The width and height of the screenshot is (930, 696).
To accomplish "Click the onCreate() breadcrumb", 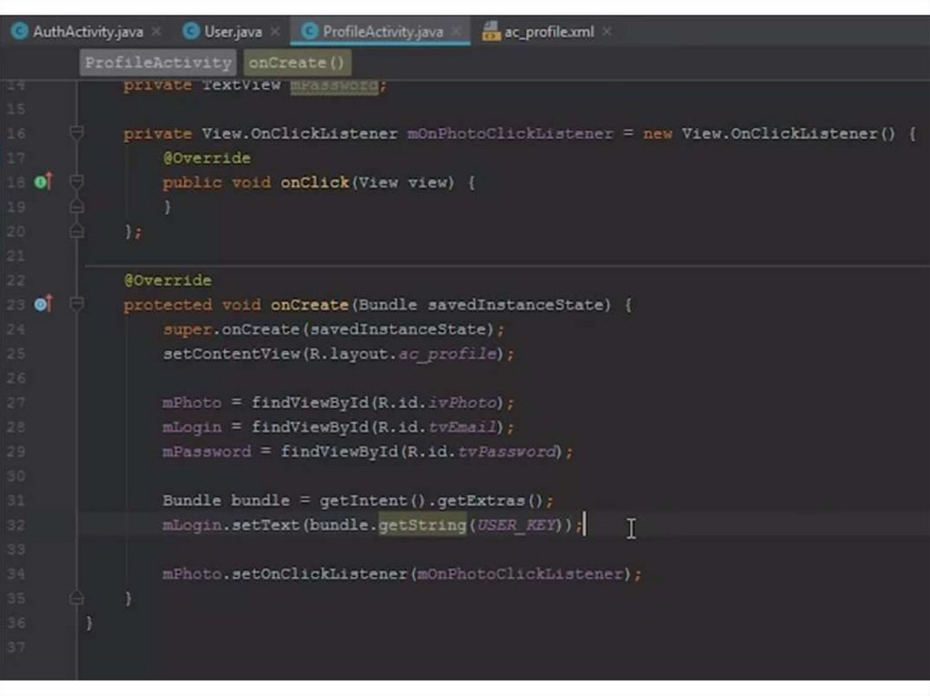I will tap(297, 63).
